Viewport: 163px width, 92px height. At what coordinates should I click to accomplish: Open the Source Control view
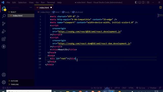[x=4, y=24]
